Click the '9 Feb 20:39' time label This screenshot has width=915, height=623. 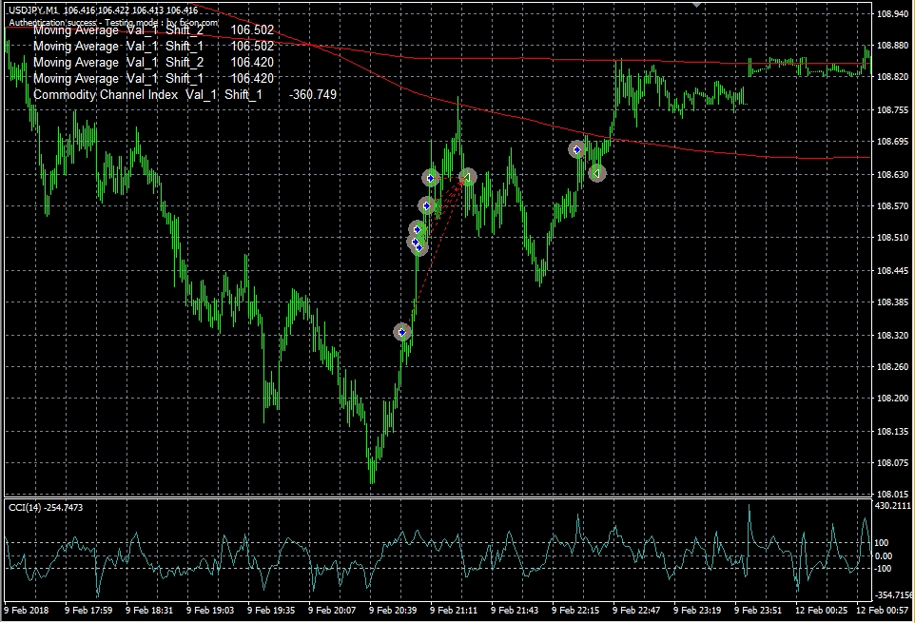tap(393, 611)
